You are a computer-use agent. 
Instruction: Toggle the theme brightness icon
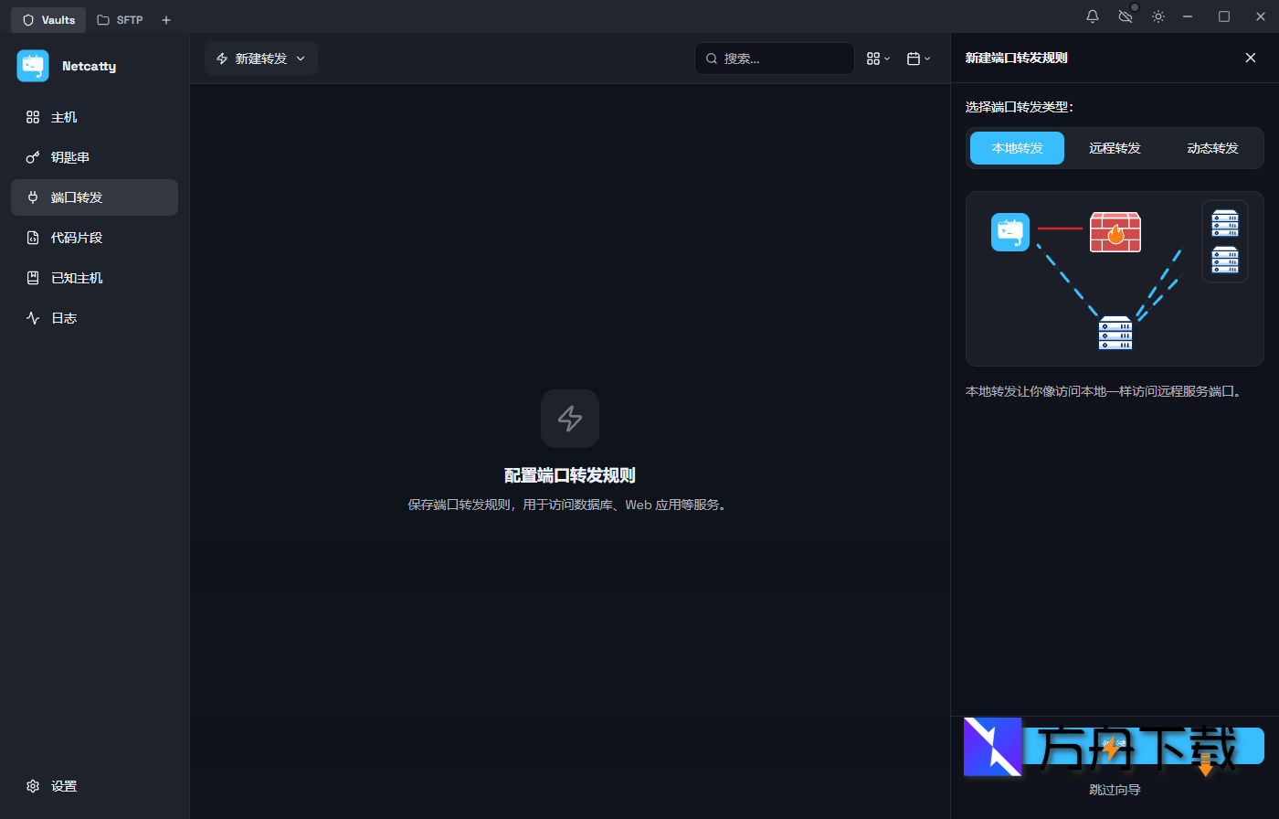(1157, 16)
